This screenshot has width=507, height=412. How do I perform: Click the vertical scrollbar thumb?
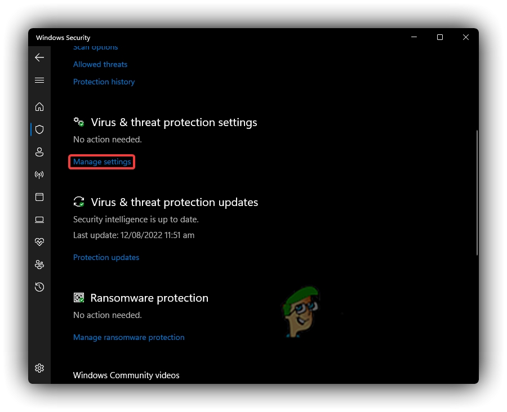click(477, 192)
